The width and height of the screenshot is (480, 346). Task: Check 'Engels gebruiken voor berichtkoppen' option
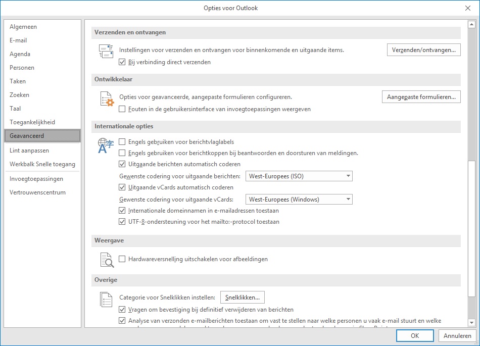122,153
